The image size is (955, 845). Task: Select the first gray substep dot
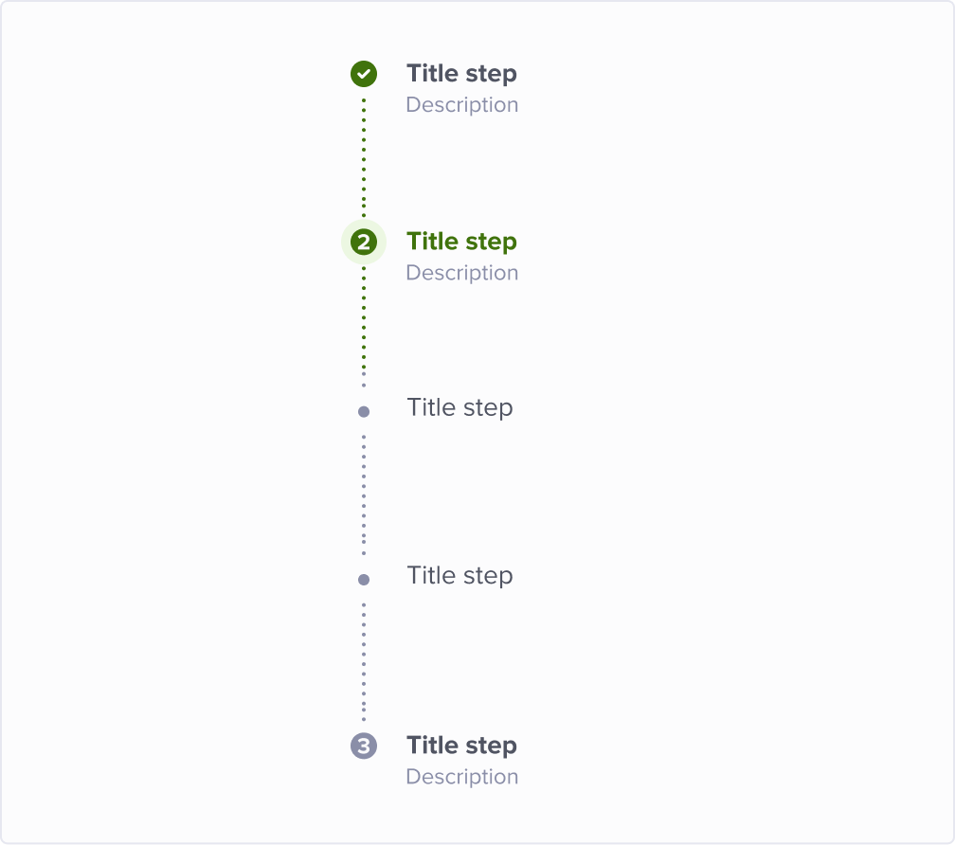[x=364, y=412]
